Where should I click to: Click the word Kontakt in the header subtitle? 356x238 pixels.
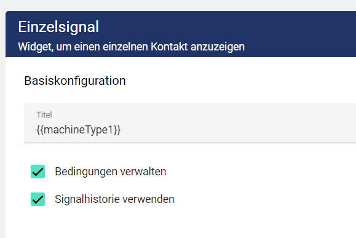(169, 47)
